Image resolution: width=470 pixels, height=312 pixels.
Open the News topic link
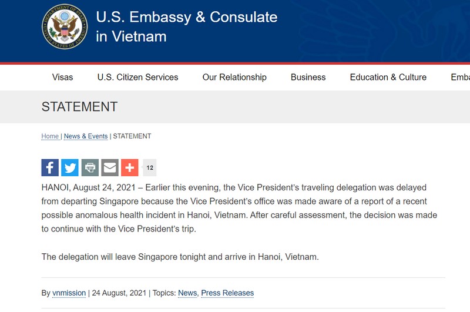[x=187, y=293]
